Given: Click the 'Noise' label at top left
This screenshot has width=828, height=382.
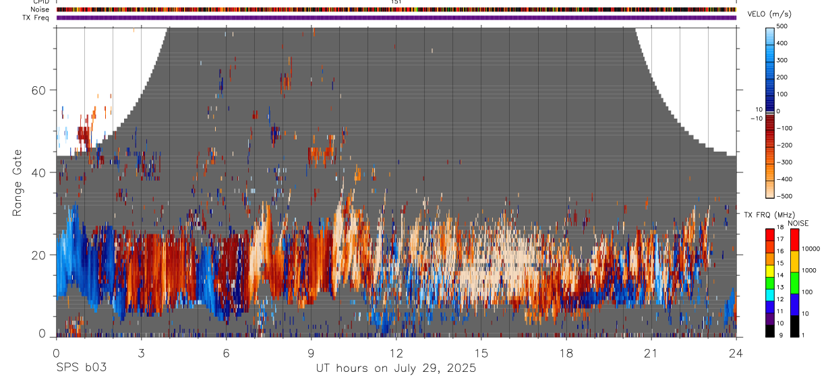Looking at the screenshot, I should click(39, 9).
